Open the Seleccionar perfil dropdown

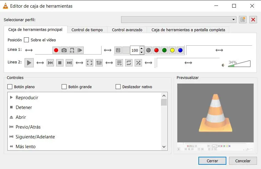(179, 20)
